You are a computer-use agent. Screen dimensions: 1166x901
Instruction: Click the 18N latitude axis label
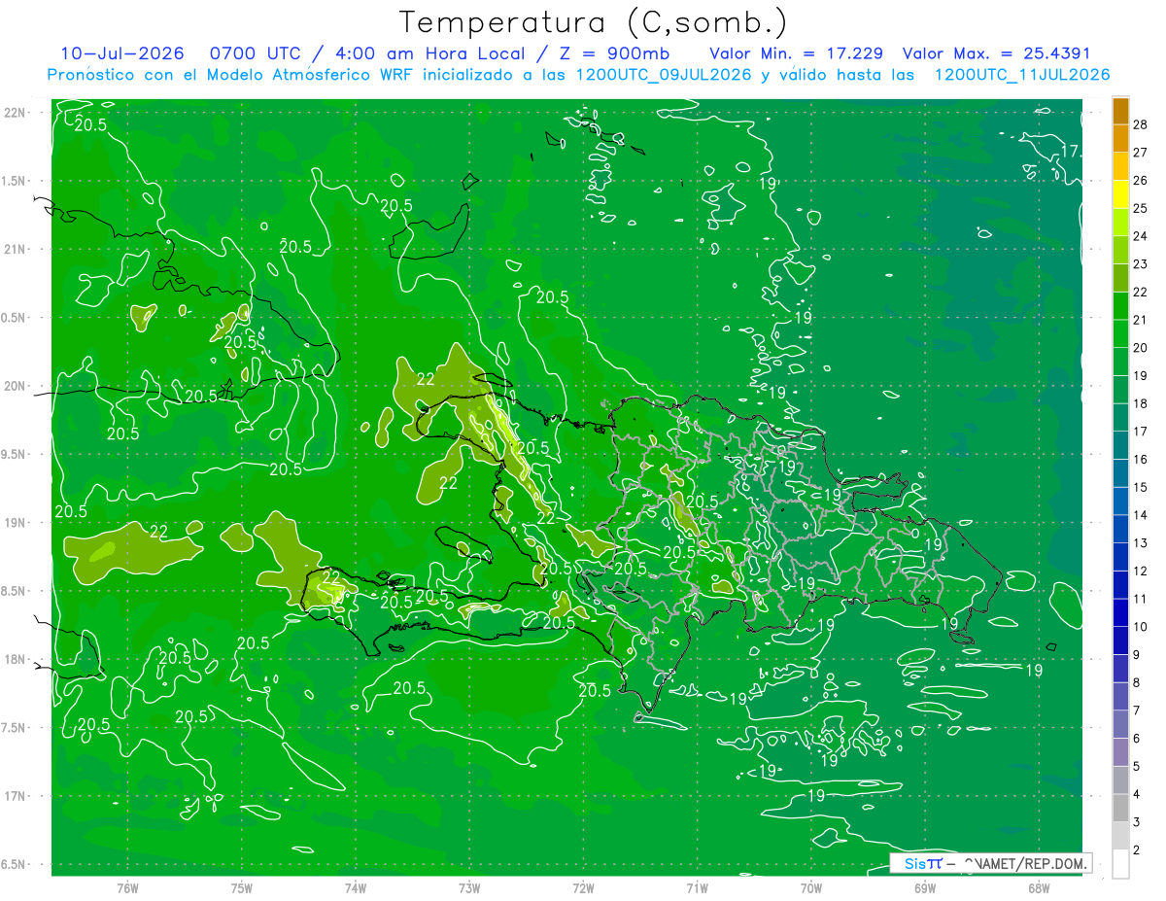pos(17,659)
